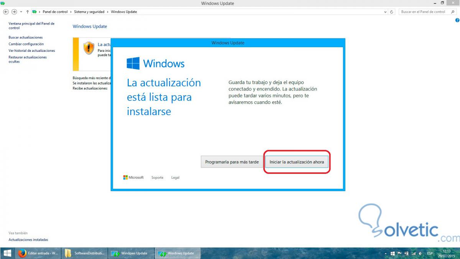Click 'Iniciar la actualización ahora' button
Viewport: 460px width, 259px height.
(x=297, y=162)
